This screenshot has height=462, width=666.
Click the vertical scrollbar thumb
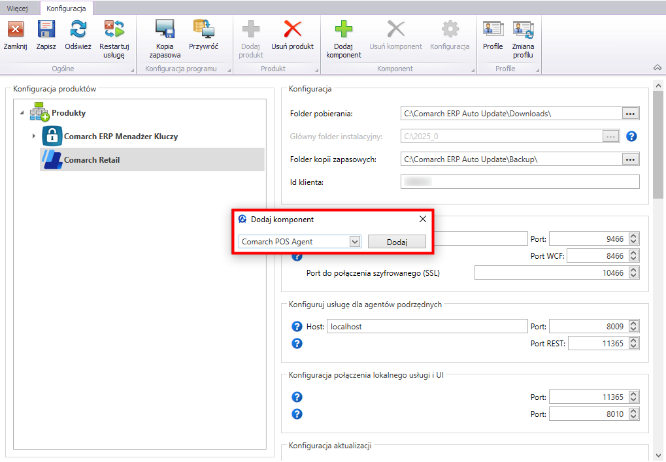pos(658,144)
